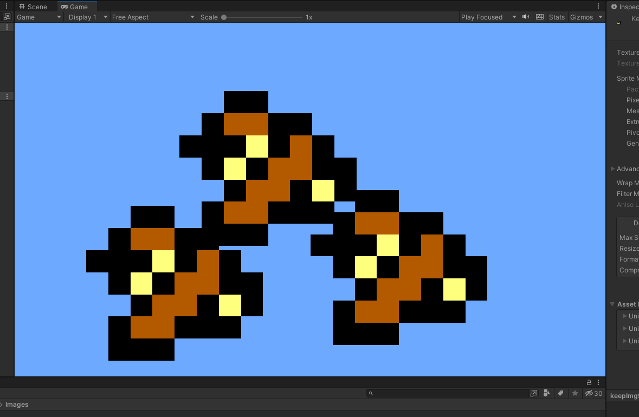Toggle the Mute Audio speaker icon
639x417 pixels.
(x=526, y=17)
